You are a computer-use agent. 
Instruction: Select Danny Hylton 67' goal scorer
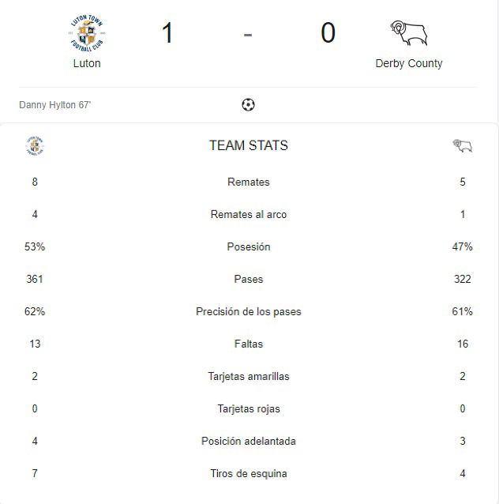(55, 105)
